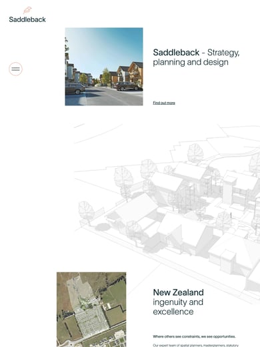The width and height of the screenshot is (260, 347).
Task: Open the aerial site photo
Action: click(91, 310)
